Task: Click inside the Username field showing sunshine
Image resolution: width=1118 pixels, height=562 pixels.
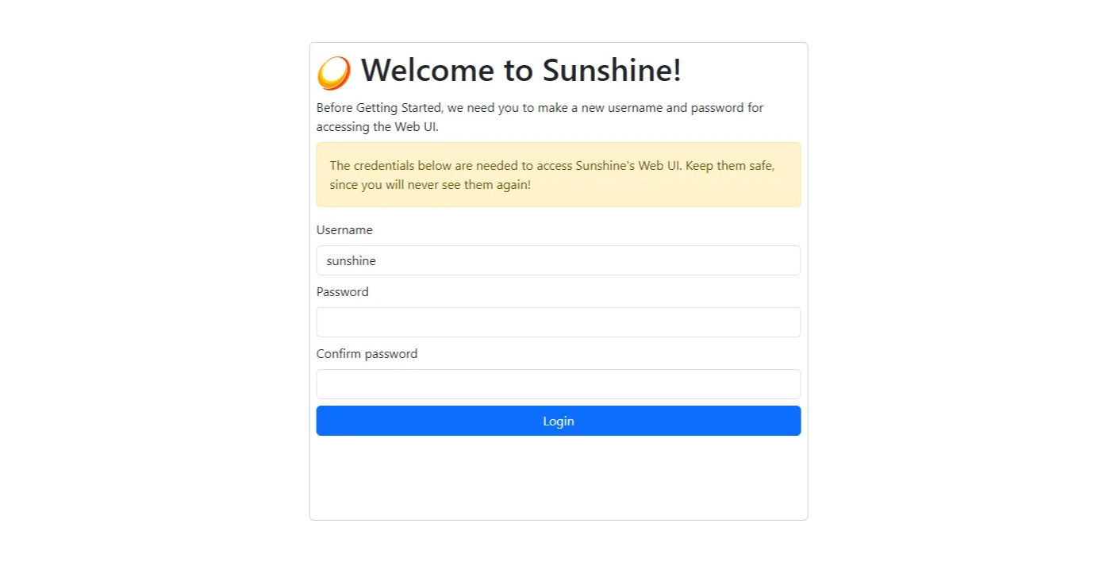Action: 558,260
